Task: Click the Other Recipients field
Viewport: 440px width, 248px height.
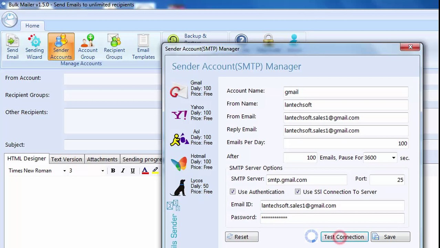Action: tap(113, 121)
